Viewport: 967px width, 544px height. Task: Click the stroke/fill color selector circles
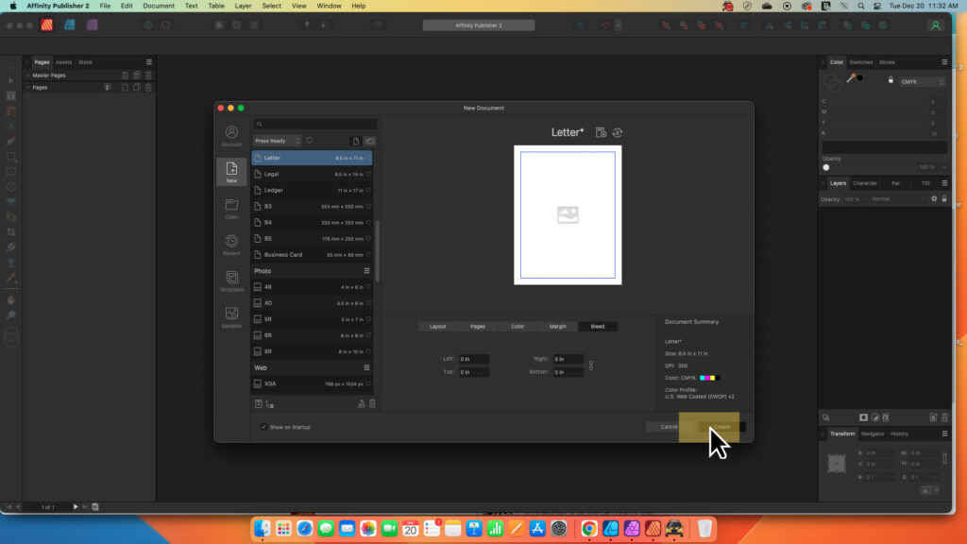click(x=832, y=81)
